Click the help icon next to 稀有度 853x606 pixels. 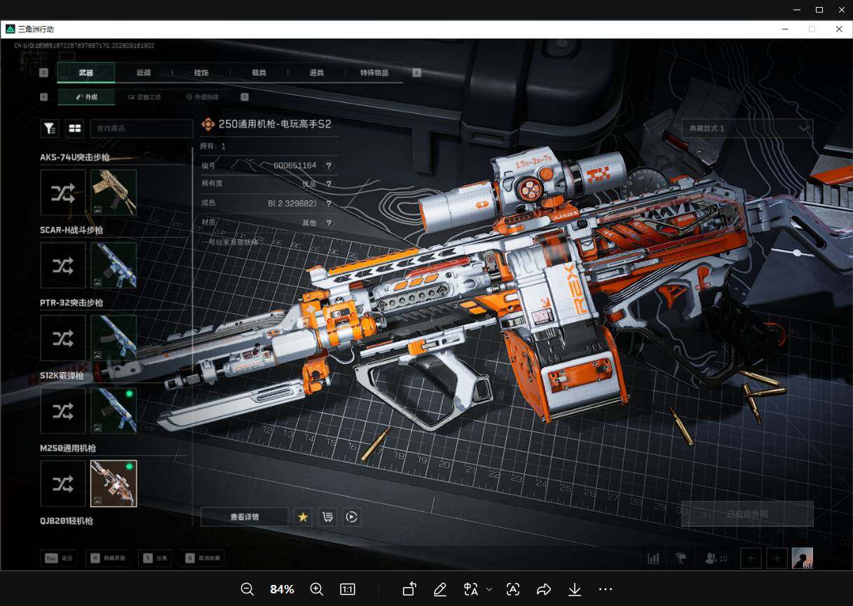(328, 184)
